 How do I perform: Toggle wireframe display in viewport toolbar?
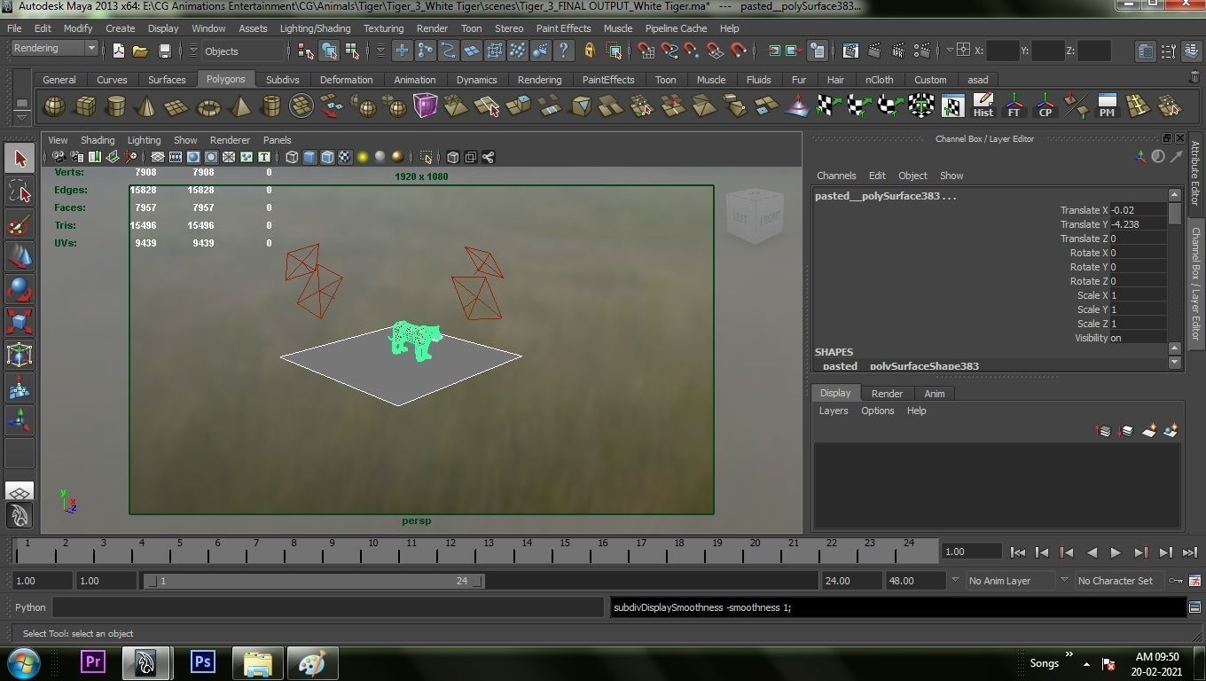tap(292, 157)
